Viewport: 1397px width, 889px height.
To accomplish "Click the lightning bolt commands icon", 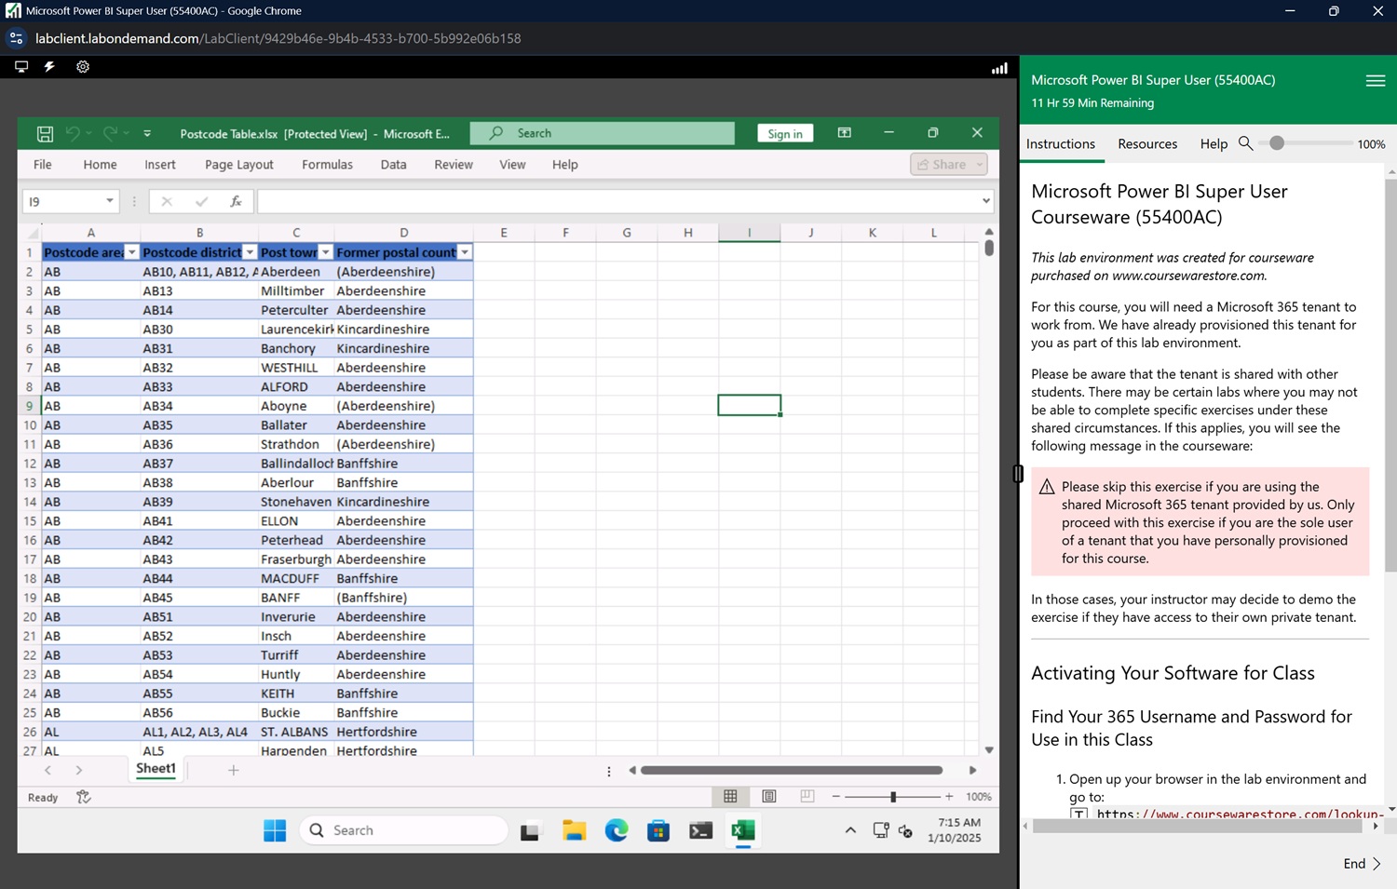I will click(50, 67).
